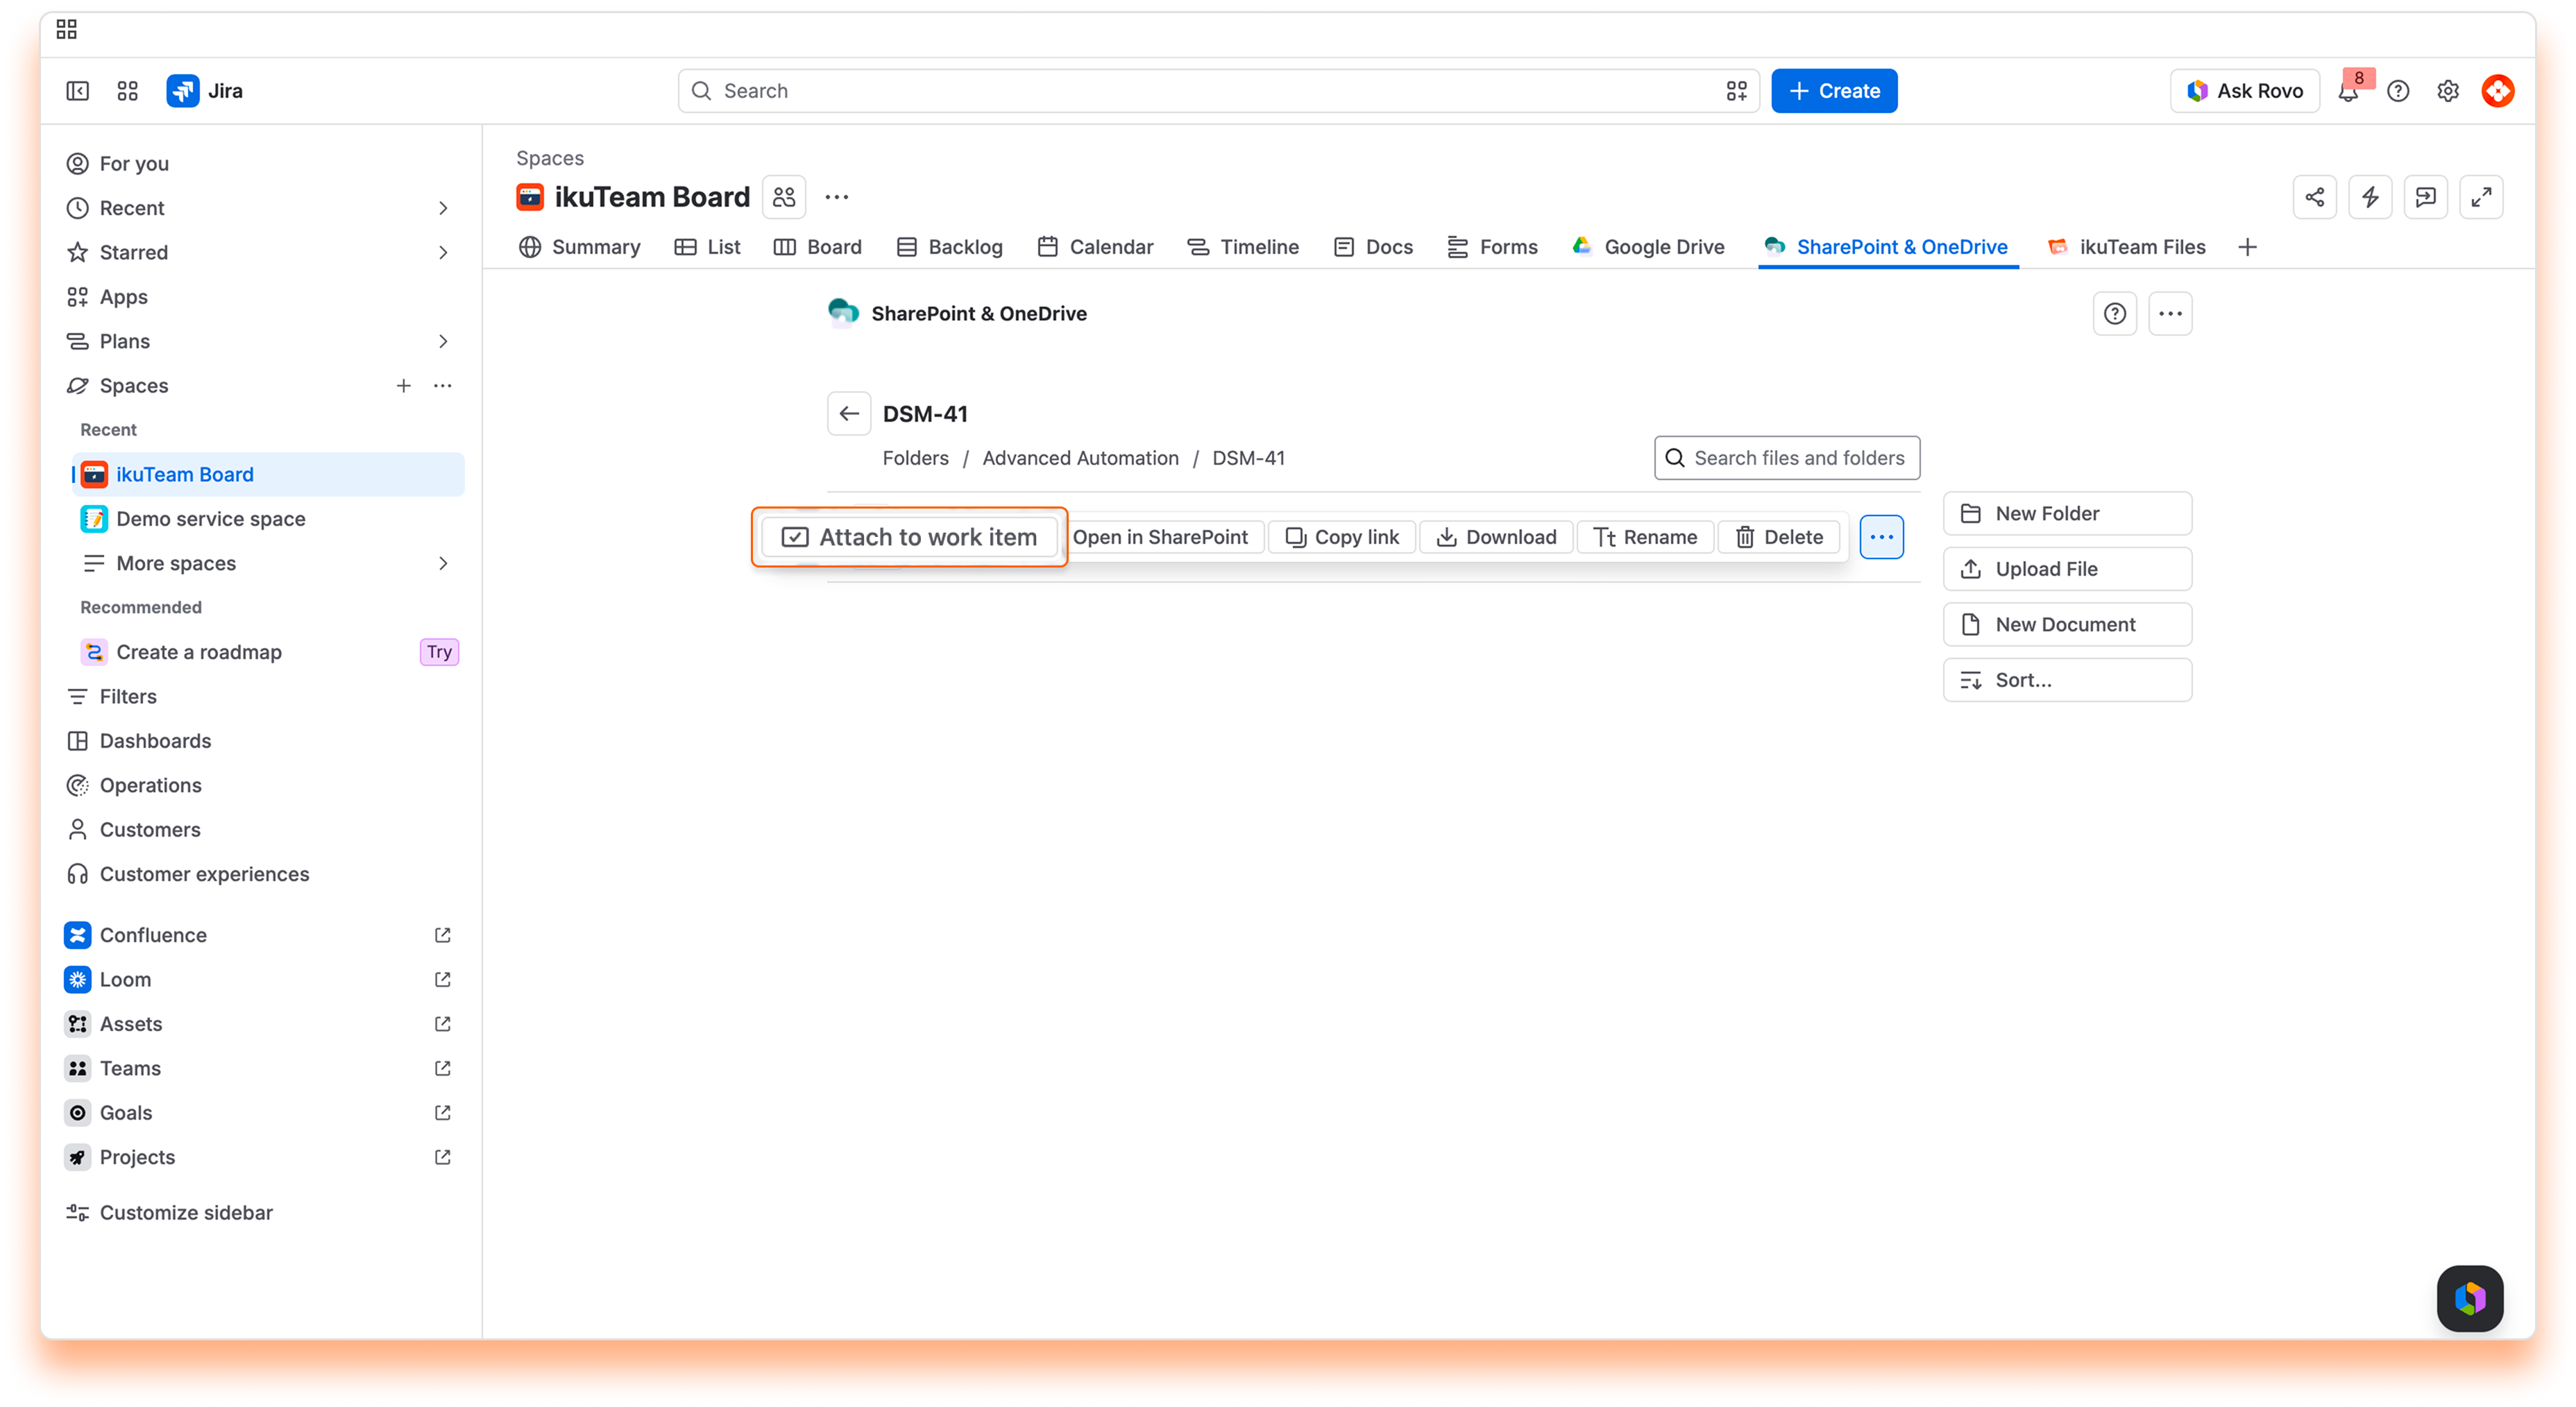Viewport: 2576px width, 1407px height.
Task: Open the Sort... options
Action: pos(2067,680)
